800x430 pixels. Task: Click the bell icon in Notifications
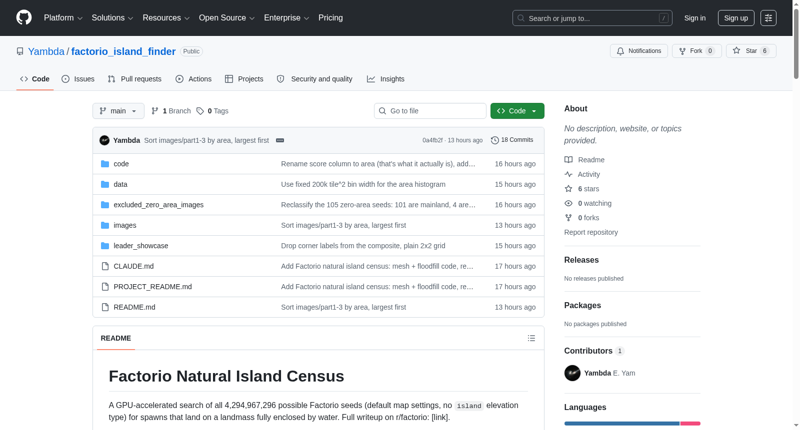pos(620,51)
